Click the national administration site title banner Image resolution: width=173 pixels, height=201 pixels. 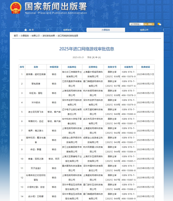(x=56, y=8)
